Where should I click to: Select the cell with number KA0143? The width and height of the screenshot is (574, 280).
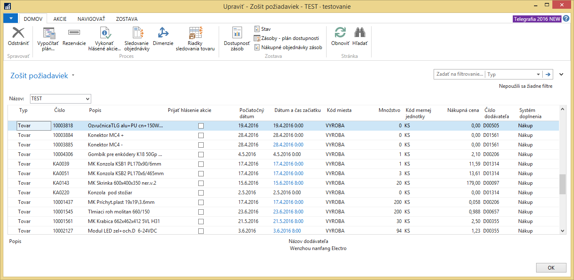tap(61, 183)
